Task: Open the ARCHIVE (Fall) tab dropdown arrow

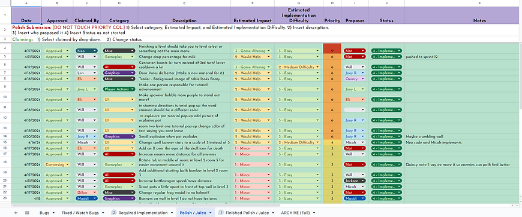Action: point(313,213)
